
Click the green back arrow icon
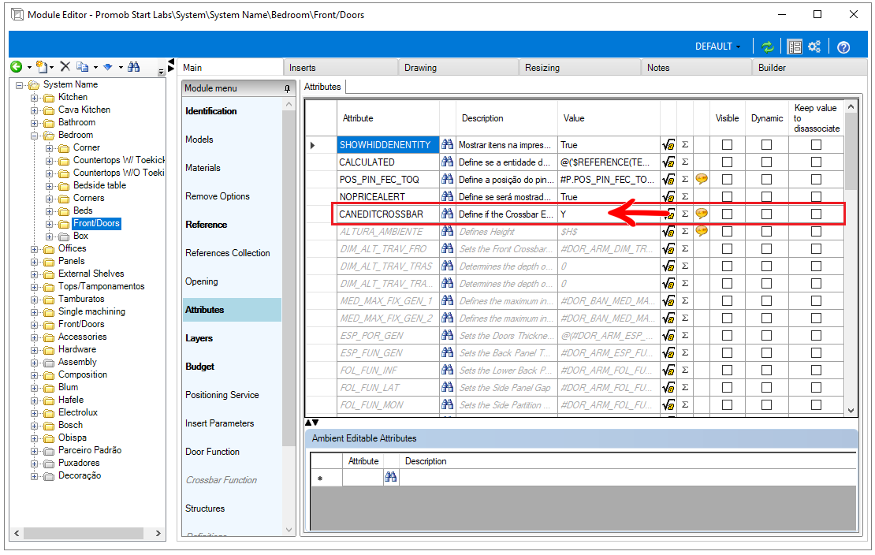pyautogui.click(x=17, y=67)
